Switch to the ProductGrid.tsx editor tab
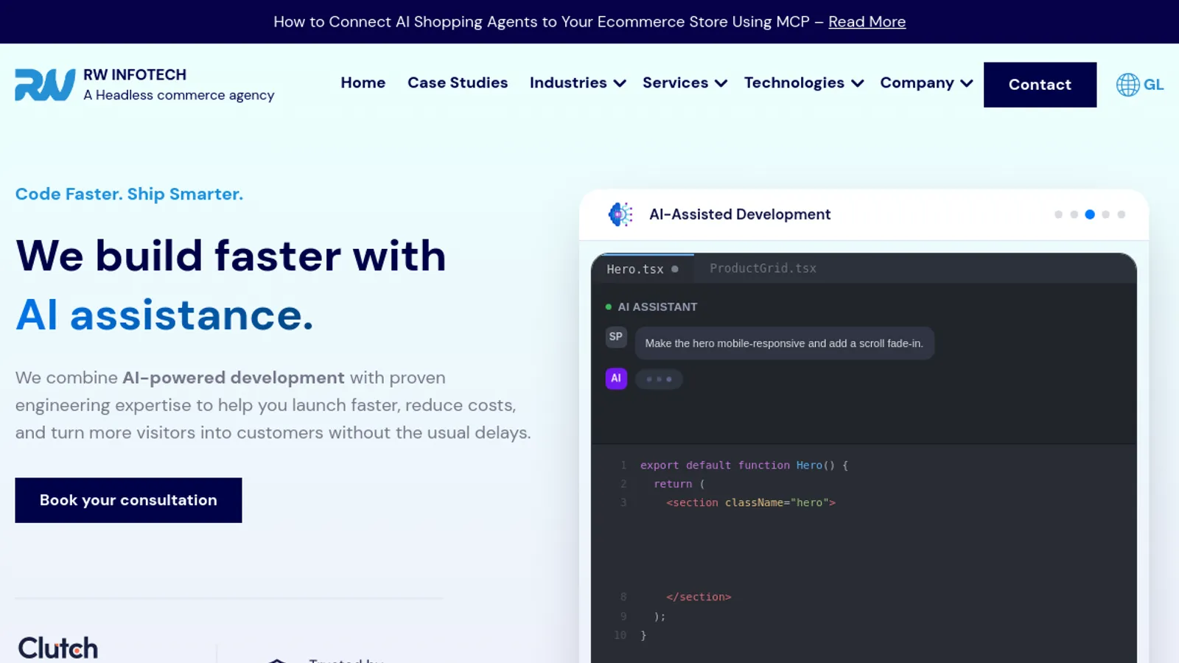Image resolution: width=1179 pixels, height=663 pixels. (x=763, y=268)
